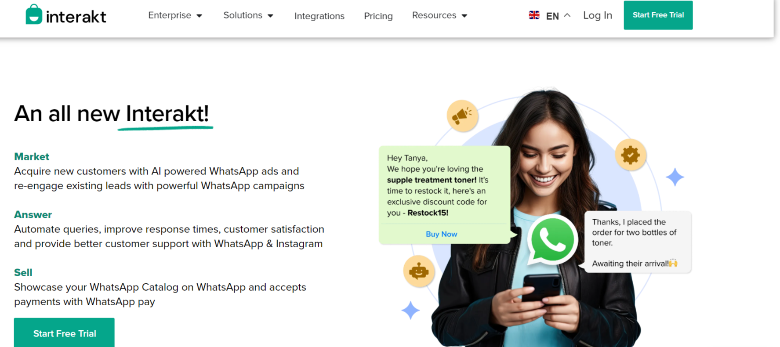This screenshot has width=780, height=347.
Task: Click the Log In link
Action: [x=598, y=15]
